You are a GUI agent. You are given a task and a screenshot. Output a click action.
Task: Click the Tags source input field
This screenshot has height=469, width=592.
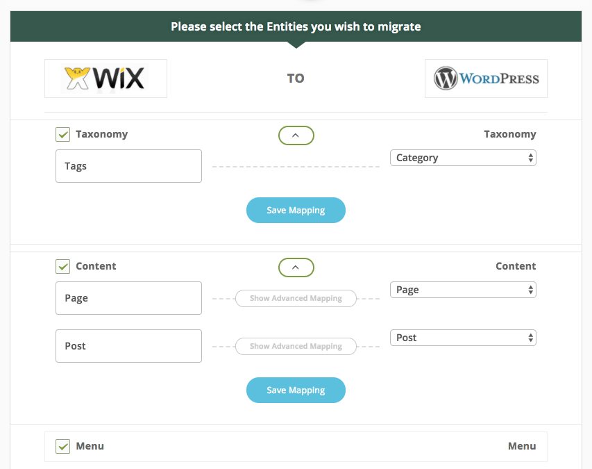pyautogui.click(x=128, y=166)
